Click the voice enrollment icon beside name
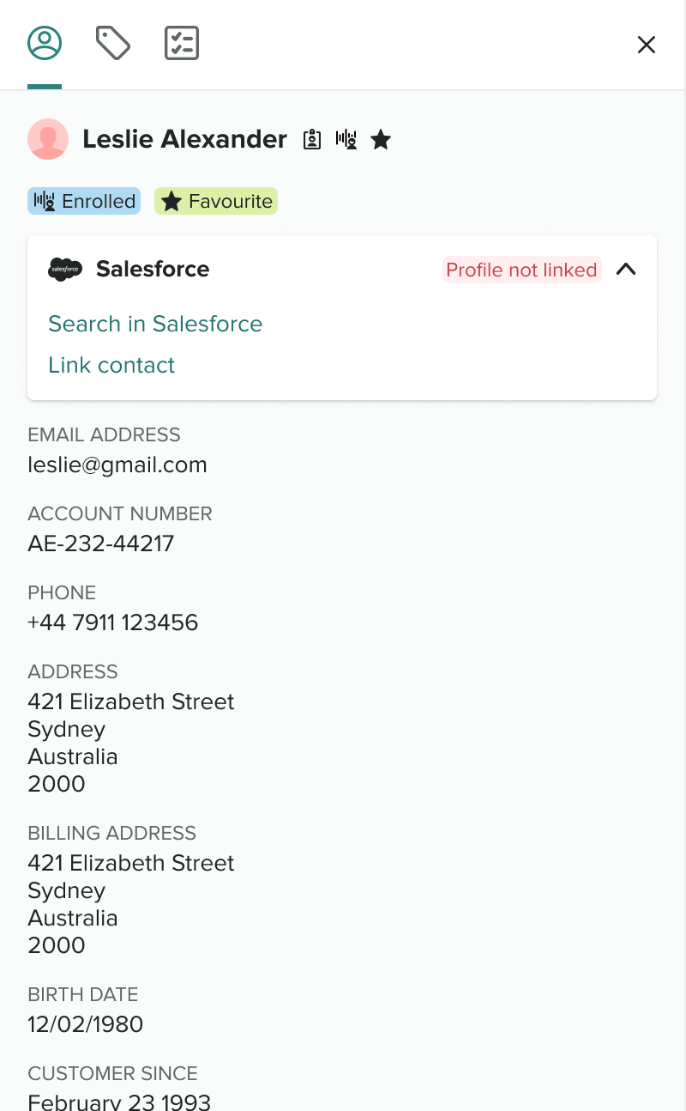This screenshot has width=686, height=1111. tap(346, 140)
